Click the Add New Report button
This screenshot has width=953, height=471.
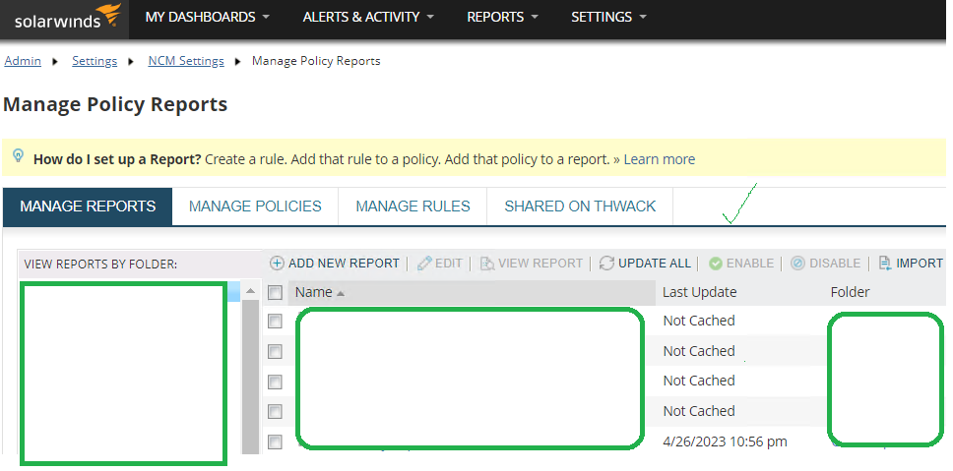pyautogui.click(x=335, y=264)
